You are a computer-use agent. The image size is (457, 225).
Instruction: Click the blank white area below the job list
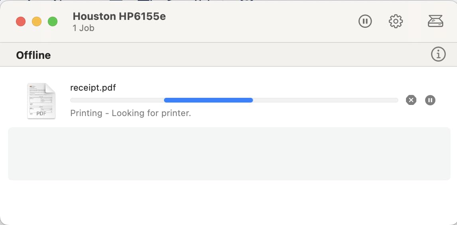(x=228, y=203)
